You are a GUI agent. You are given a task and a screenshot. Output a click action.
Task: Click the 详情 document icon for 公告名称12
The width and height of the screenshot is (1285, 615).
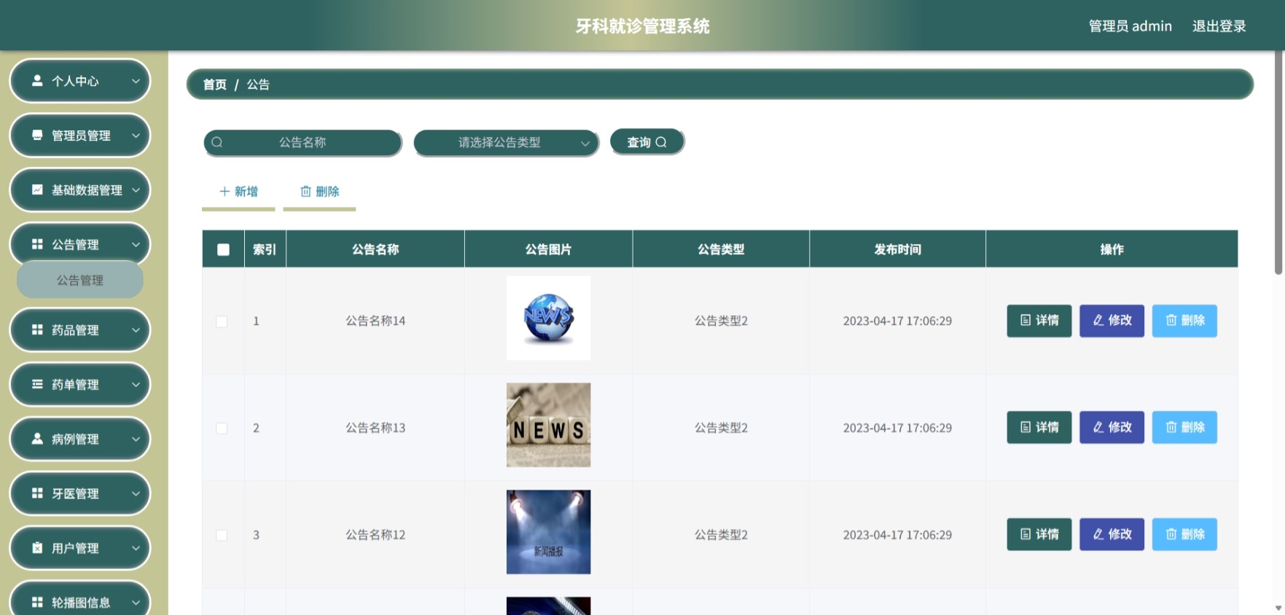click(x=1026, y=534)
